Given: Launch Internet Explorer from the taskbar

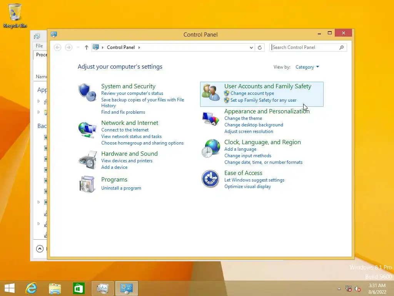Looking at the screenshot, I should 31,288.
